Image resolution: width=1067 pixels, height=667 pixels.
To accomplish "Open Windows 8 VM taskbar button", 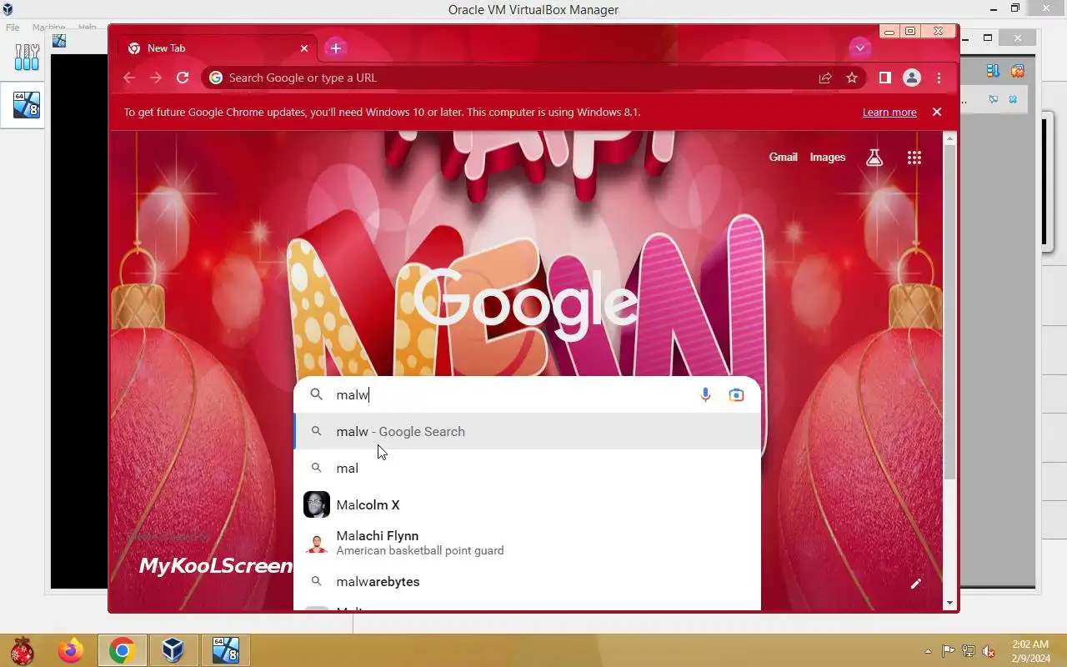I will tap(225, 650).
